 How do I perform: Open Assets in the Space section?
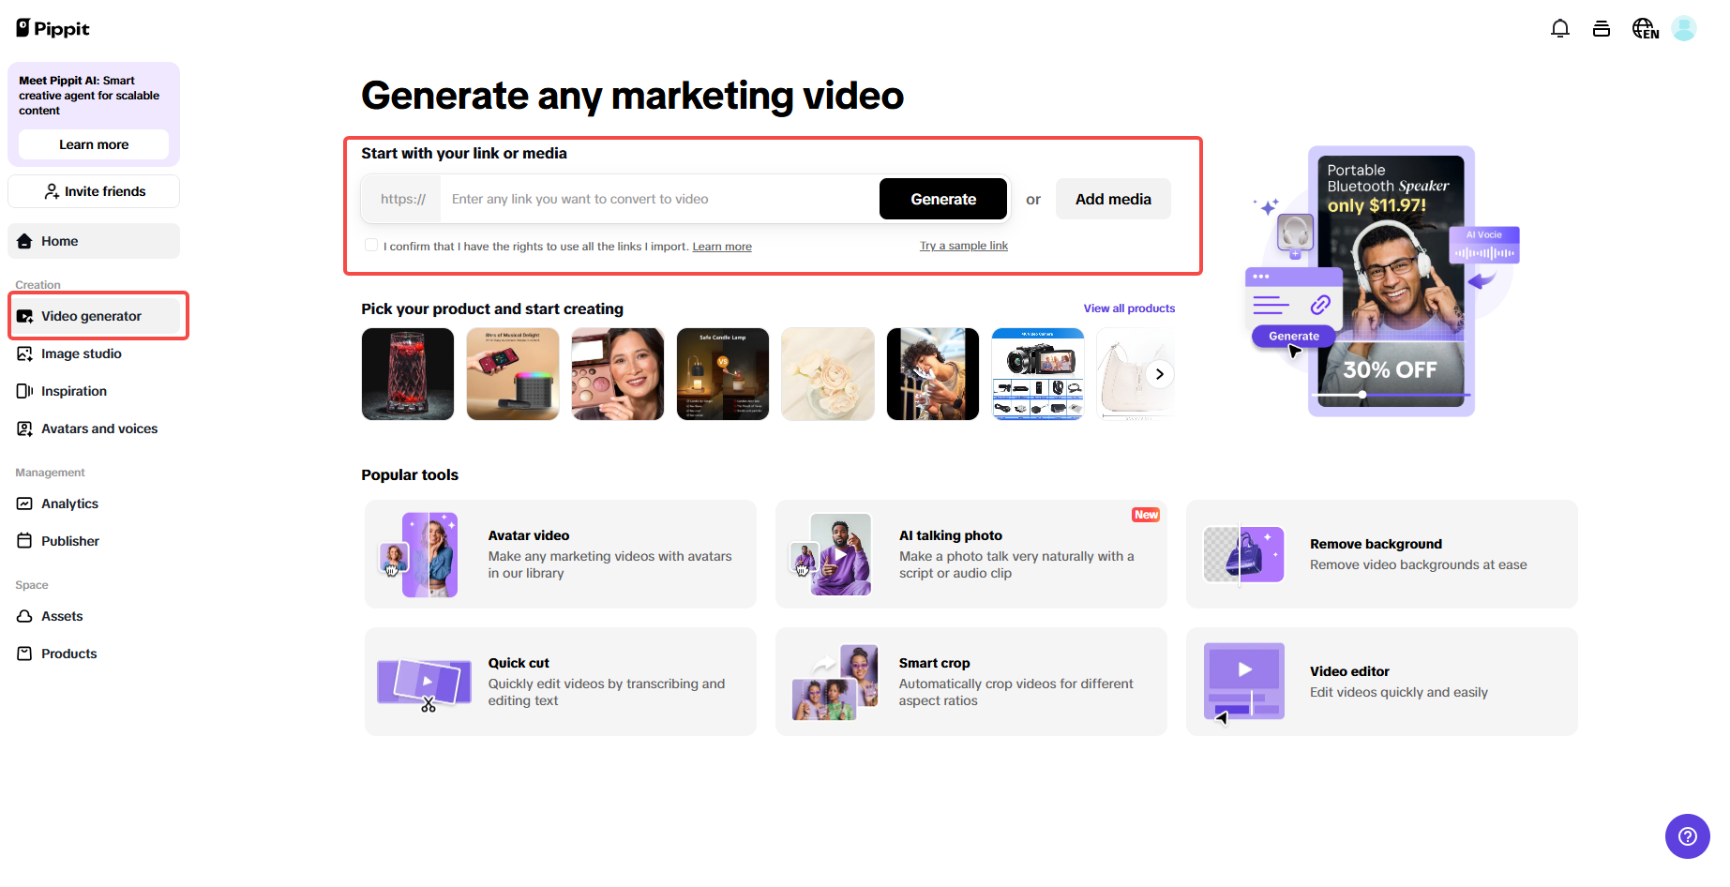62,616
